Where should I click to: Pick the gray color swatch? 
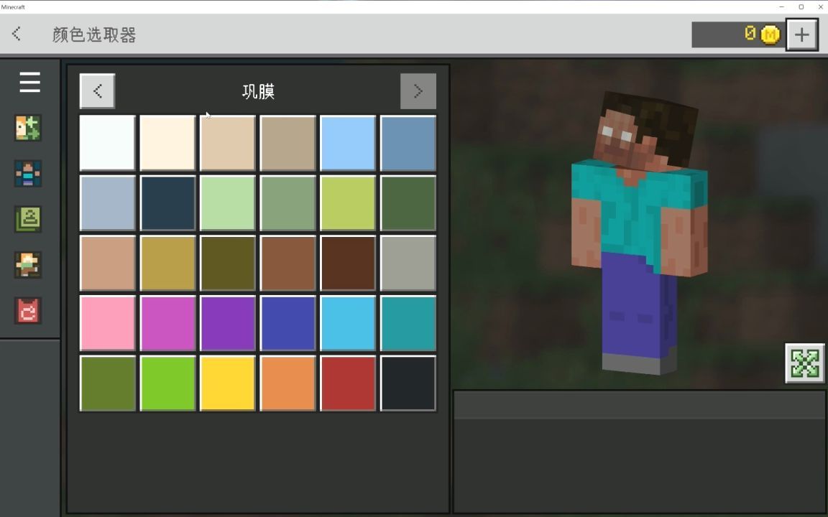pos(408,264)
